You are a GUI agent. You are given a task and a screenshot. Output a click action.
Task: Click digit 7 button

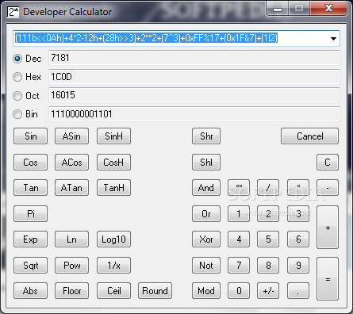[x=239, y=265]
